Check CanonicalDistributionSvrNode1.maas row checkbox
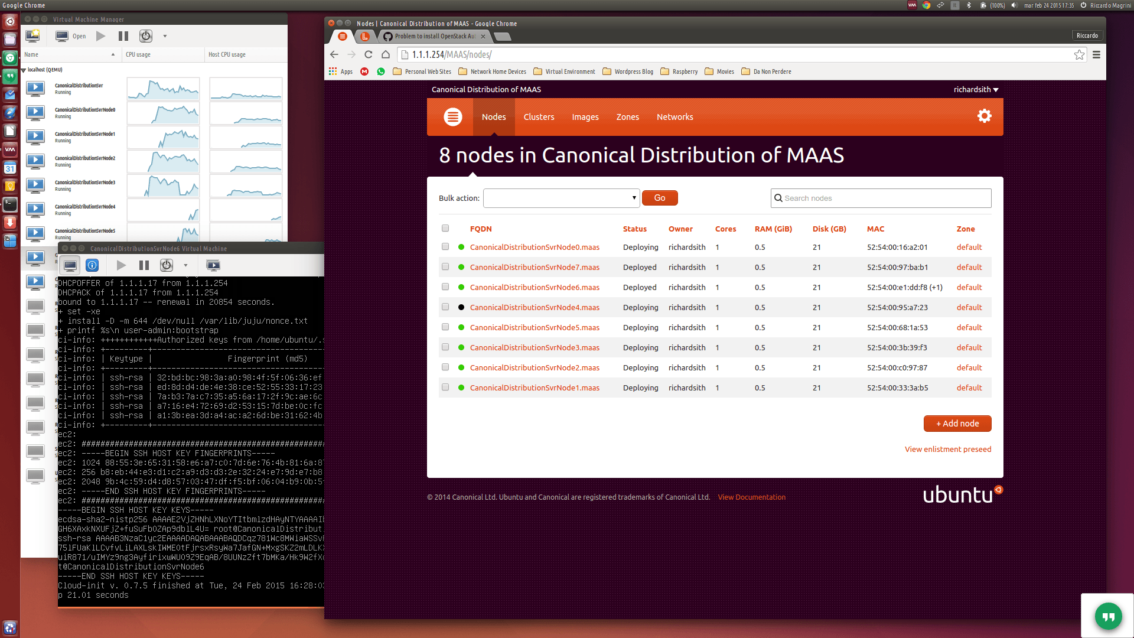The image size is (1134, 638). [x=445, y=388]
